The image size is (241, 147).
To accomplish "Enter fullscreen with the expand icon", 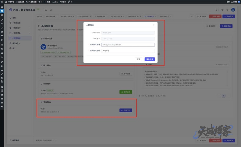I will coord(217,10).
